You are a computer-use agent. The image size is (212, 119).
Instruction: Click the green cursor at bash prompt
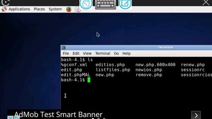(x=89, y=80)
